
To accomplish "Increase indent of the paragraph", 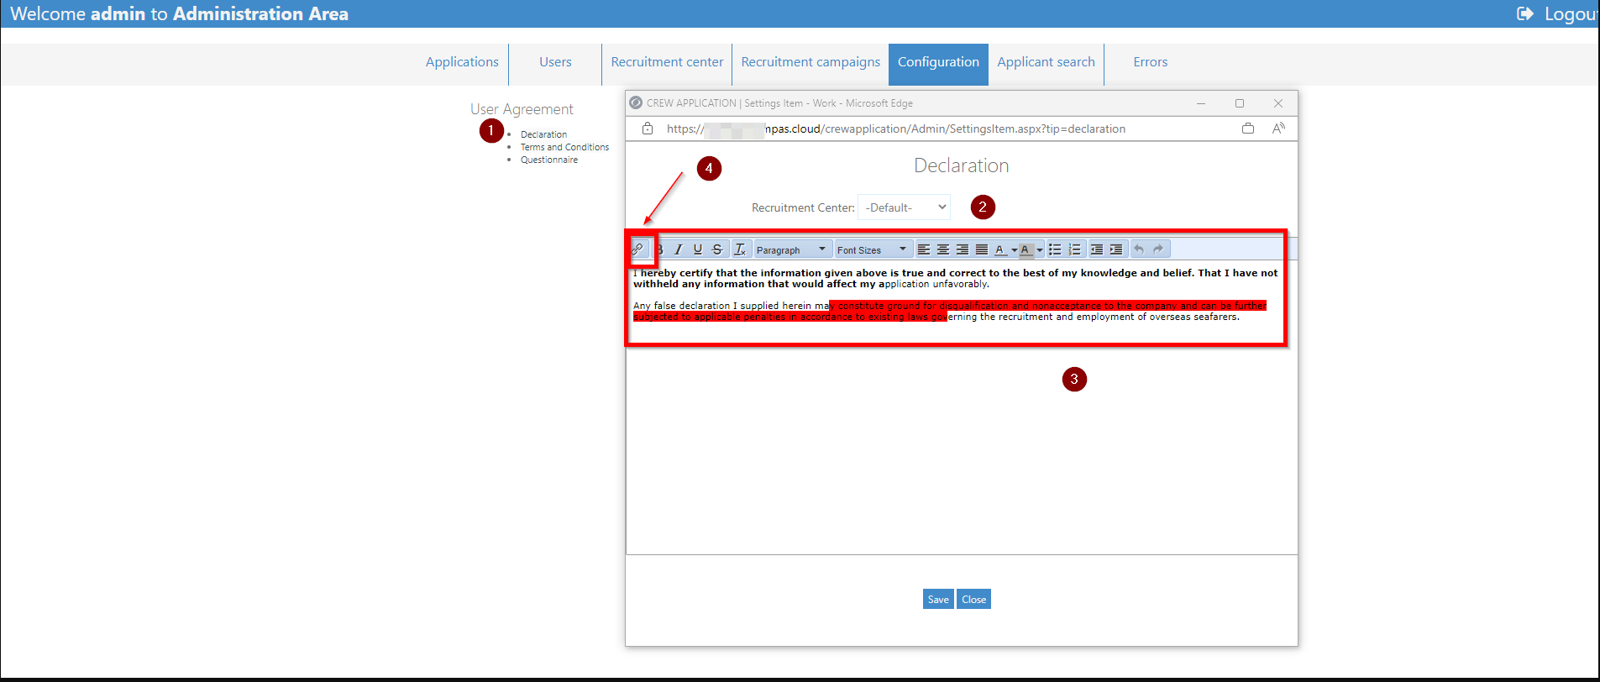I will [1116, 249].
